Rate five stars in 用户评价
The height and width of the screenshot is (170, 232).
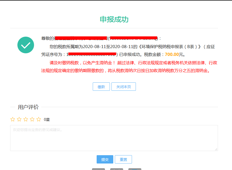39,119
